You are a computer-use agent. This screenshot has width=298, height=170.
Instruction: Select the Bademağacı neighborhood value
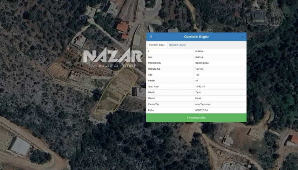[x=202, y=63]
